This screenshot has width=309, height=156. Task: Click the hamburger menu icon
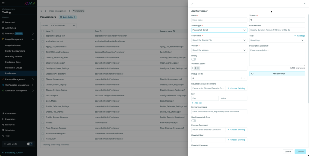point(3,3)
